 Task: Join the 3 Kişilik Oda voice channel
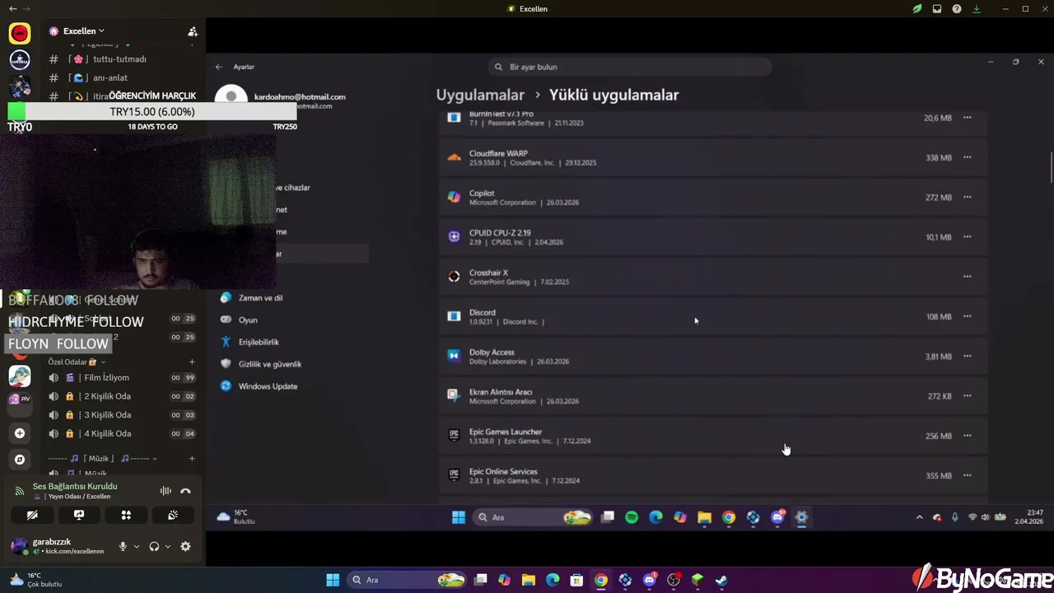coord(122,415)
